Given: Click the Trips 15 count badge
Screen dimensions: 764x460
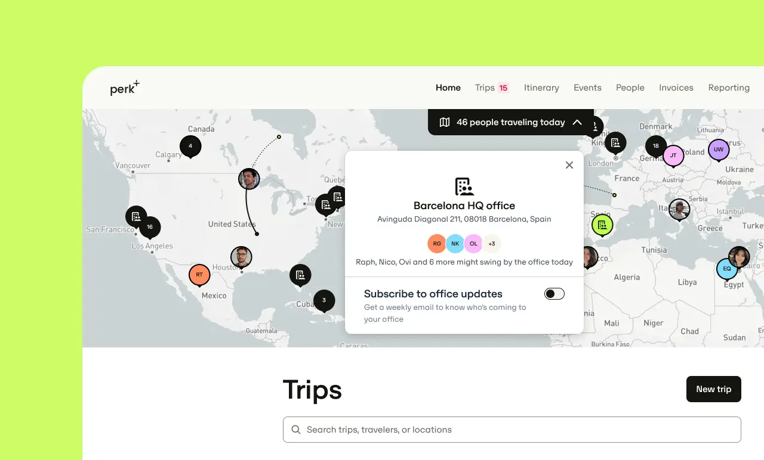Looking at the screenshot, I should (x=503, y=88).
